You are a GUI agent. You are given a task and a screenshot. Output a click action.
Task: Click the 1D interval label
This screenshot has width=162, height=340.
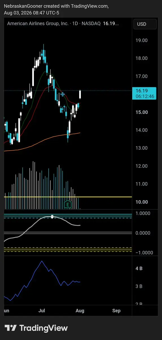coord(75,24)
